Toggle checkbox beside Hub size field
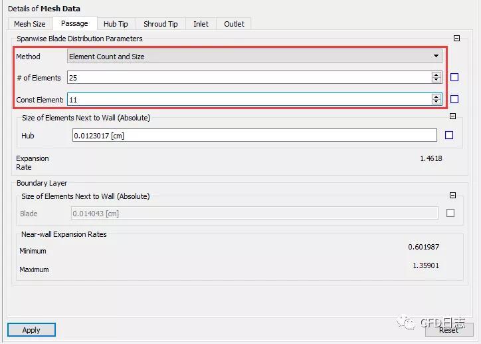481x344 pixels. pyautogui.click(x=449, y=135)
